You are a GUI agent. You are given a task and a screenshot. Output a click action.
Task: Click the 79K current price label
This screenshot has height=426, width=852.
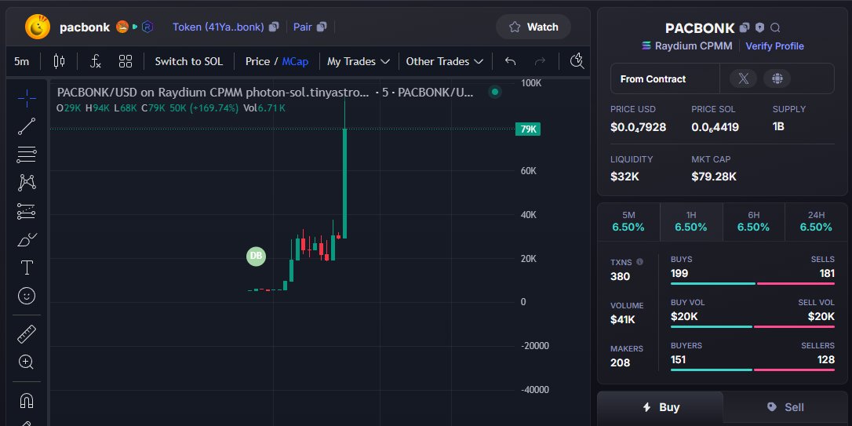point(528,129)
